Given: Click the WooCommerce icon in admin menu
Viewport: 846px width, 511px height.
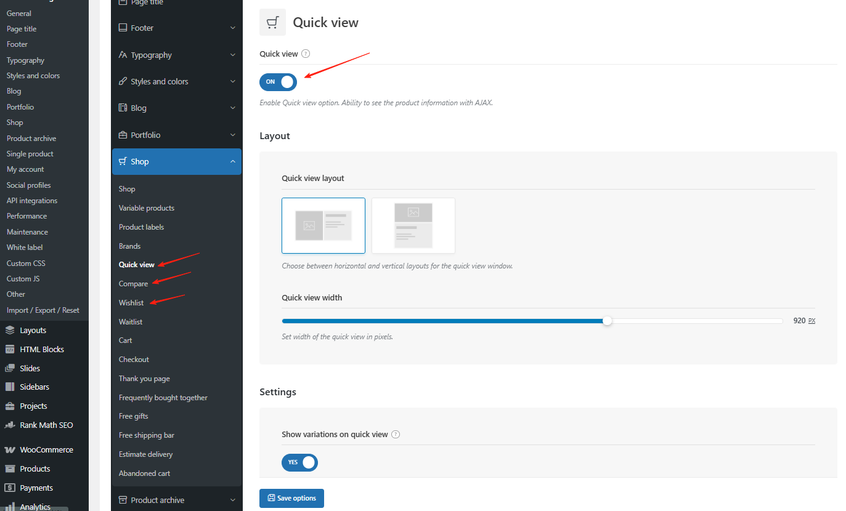Looking at the screenshot, I should [10, 449].
